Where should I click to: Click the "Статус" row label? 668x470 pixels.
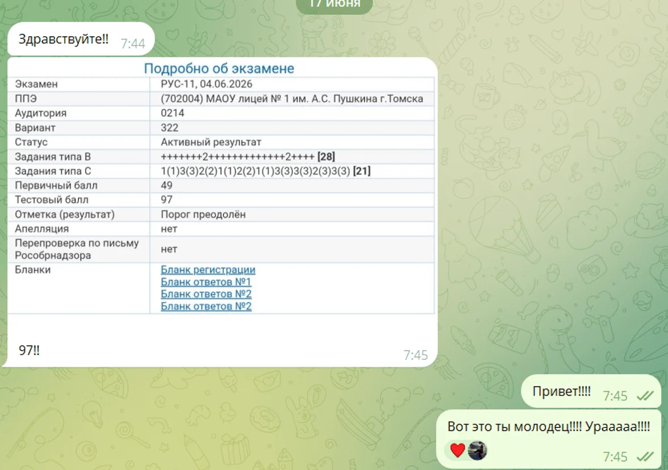(x=31, y=142)
